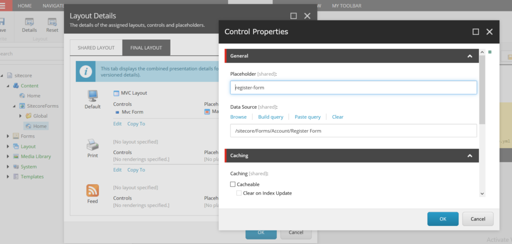Expand the Global folder node
This screenshot has width=512, height=244.
pyautogui.click(x=20, y=116)
